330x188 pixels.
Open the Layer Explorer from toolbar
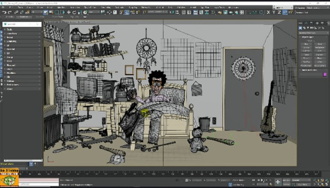(x=189, y=12)
